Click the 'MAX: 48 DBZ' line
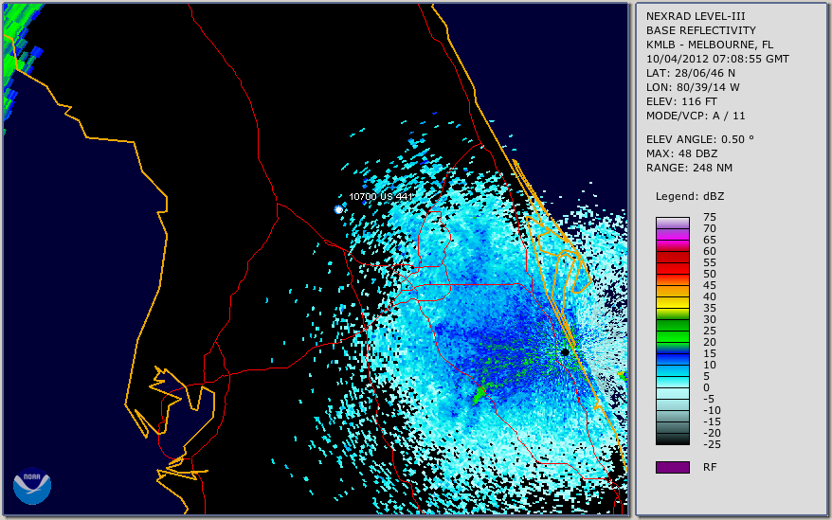Image resolution: width=832 pixels, height=520 pixels. (681, 153)
